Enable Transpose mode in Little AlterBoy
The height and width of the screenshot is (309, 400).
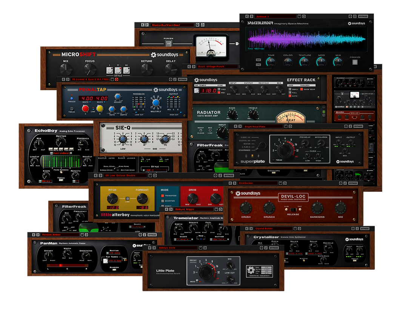point(162,195)
